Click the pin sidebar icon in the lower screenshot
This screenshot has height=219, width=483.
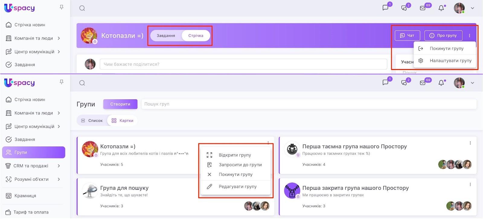point(62,82)
